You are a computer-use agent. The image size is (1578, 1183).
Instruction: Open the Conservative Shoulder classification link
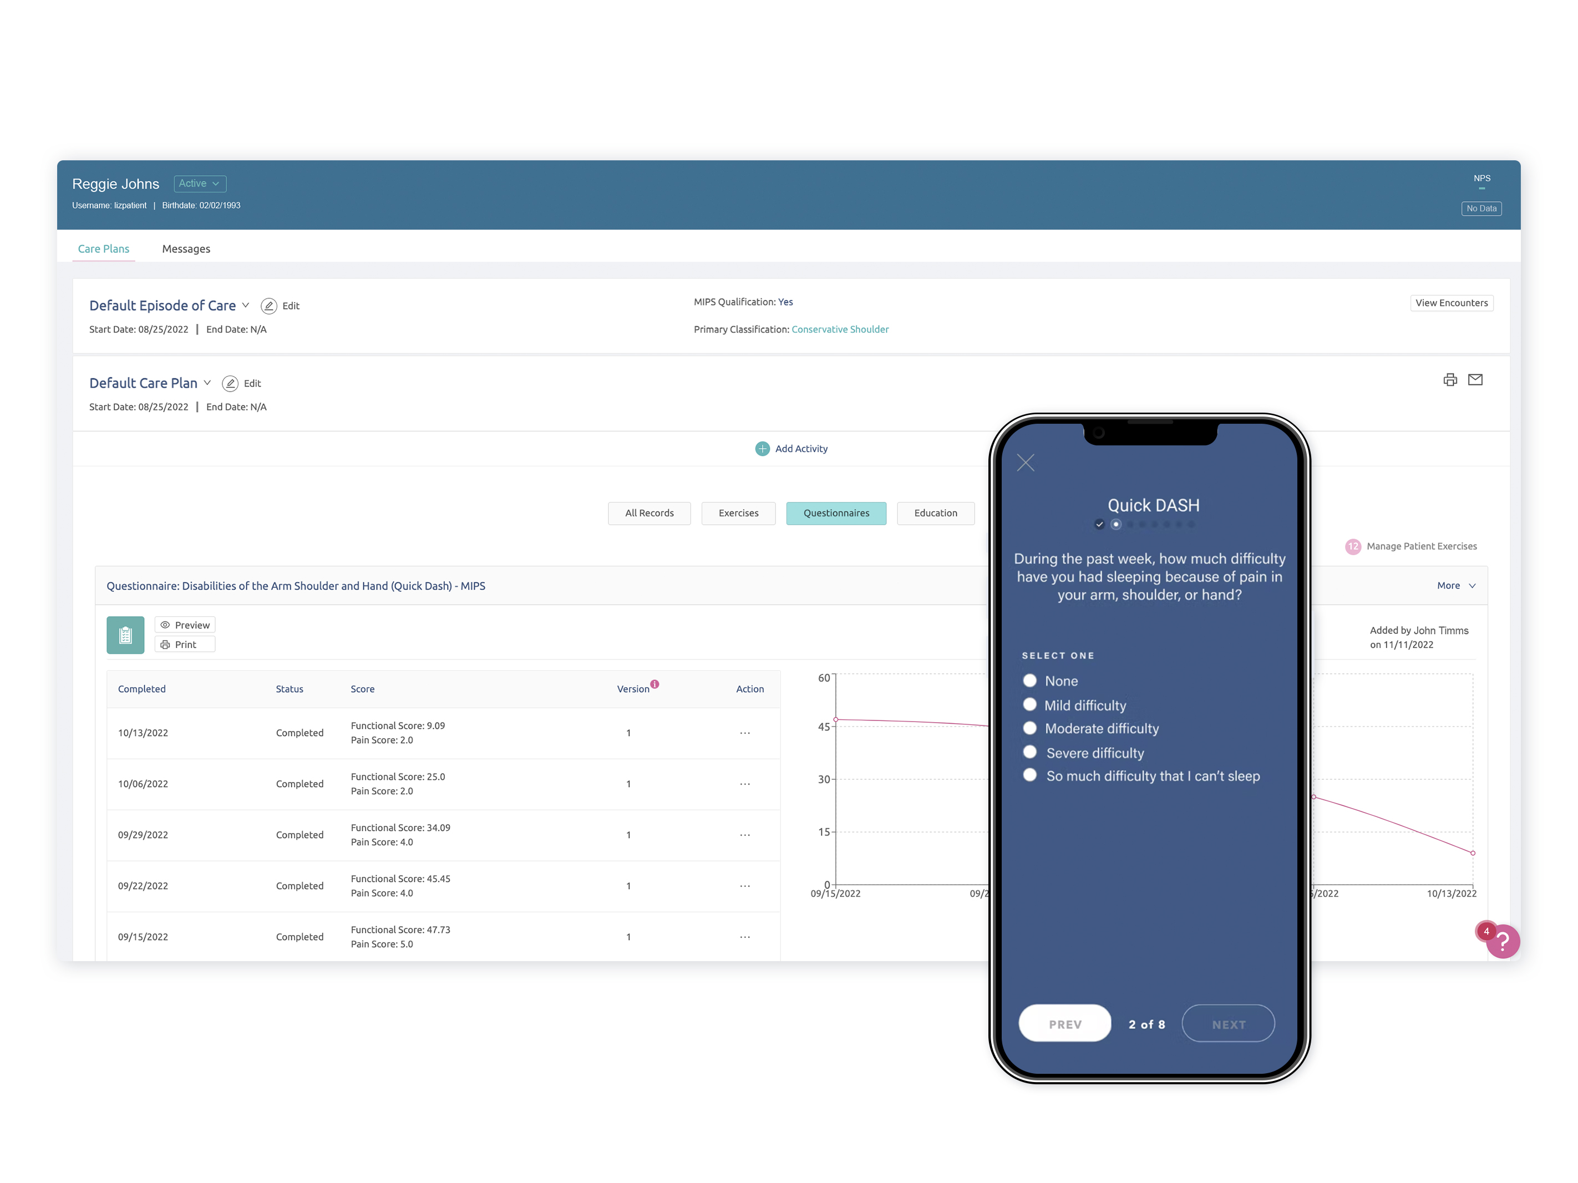(840, 329)
